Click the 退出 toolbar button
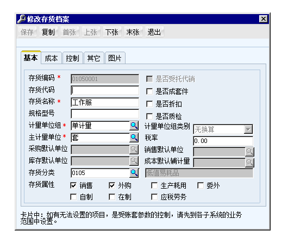Image resolution: width=288 pixels, height=231 pixels. point(154,32)
